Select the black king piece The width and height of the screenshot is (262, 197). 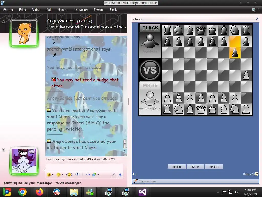(212, 30)
